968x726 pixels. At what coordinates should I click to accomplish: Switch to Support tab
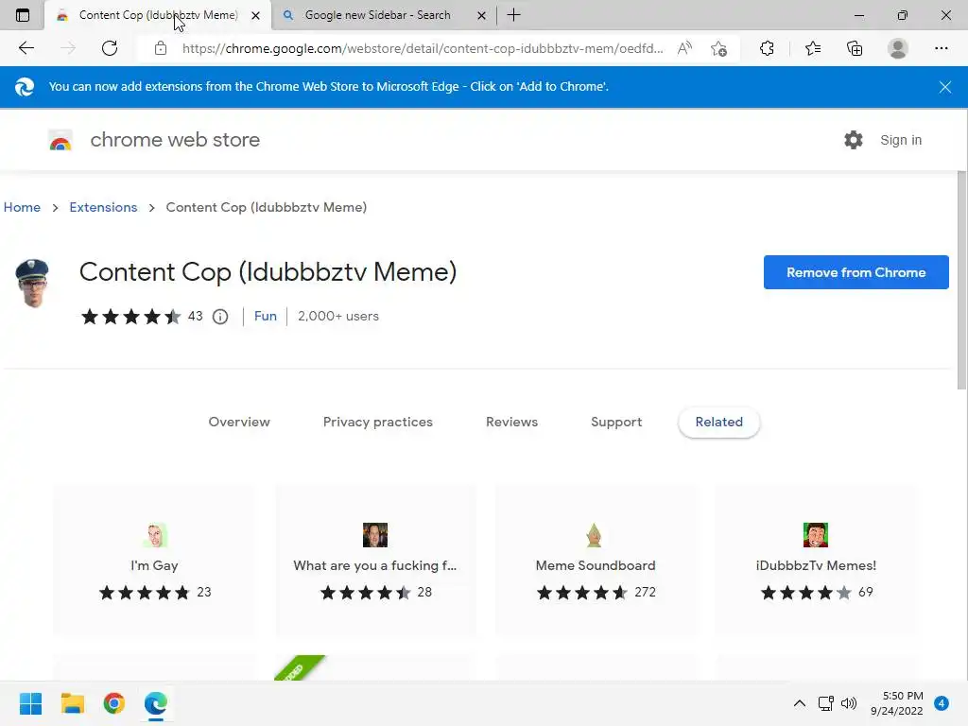616,423
